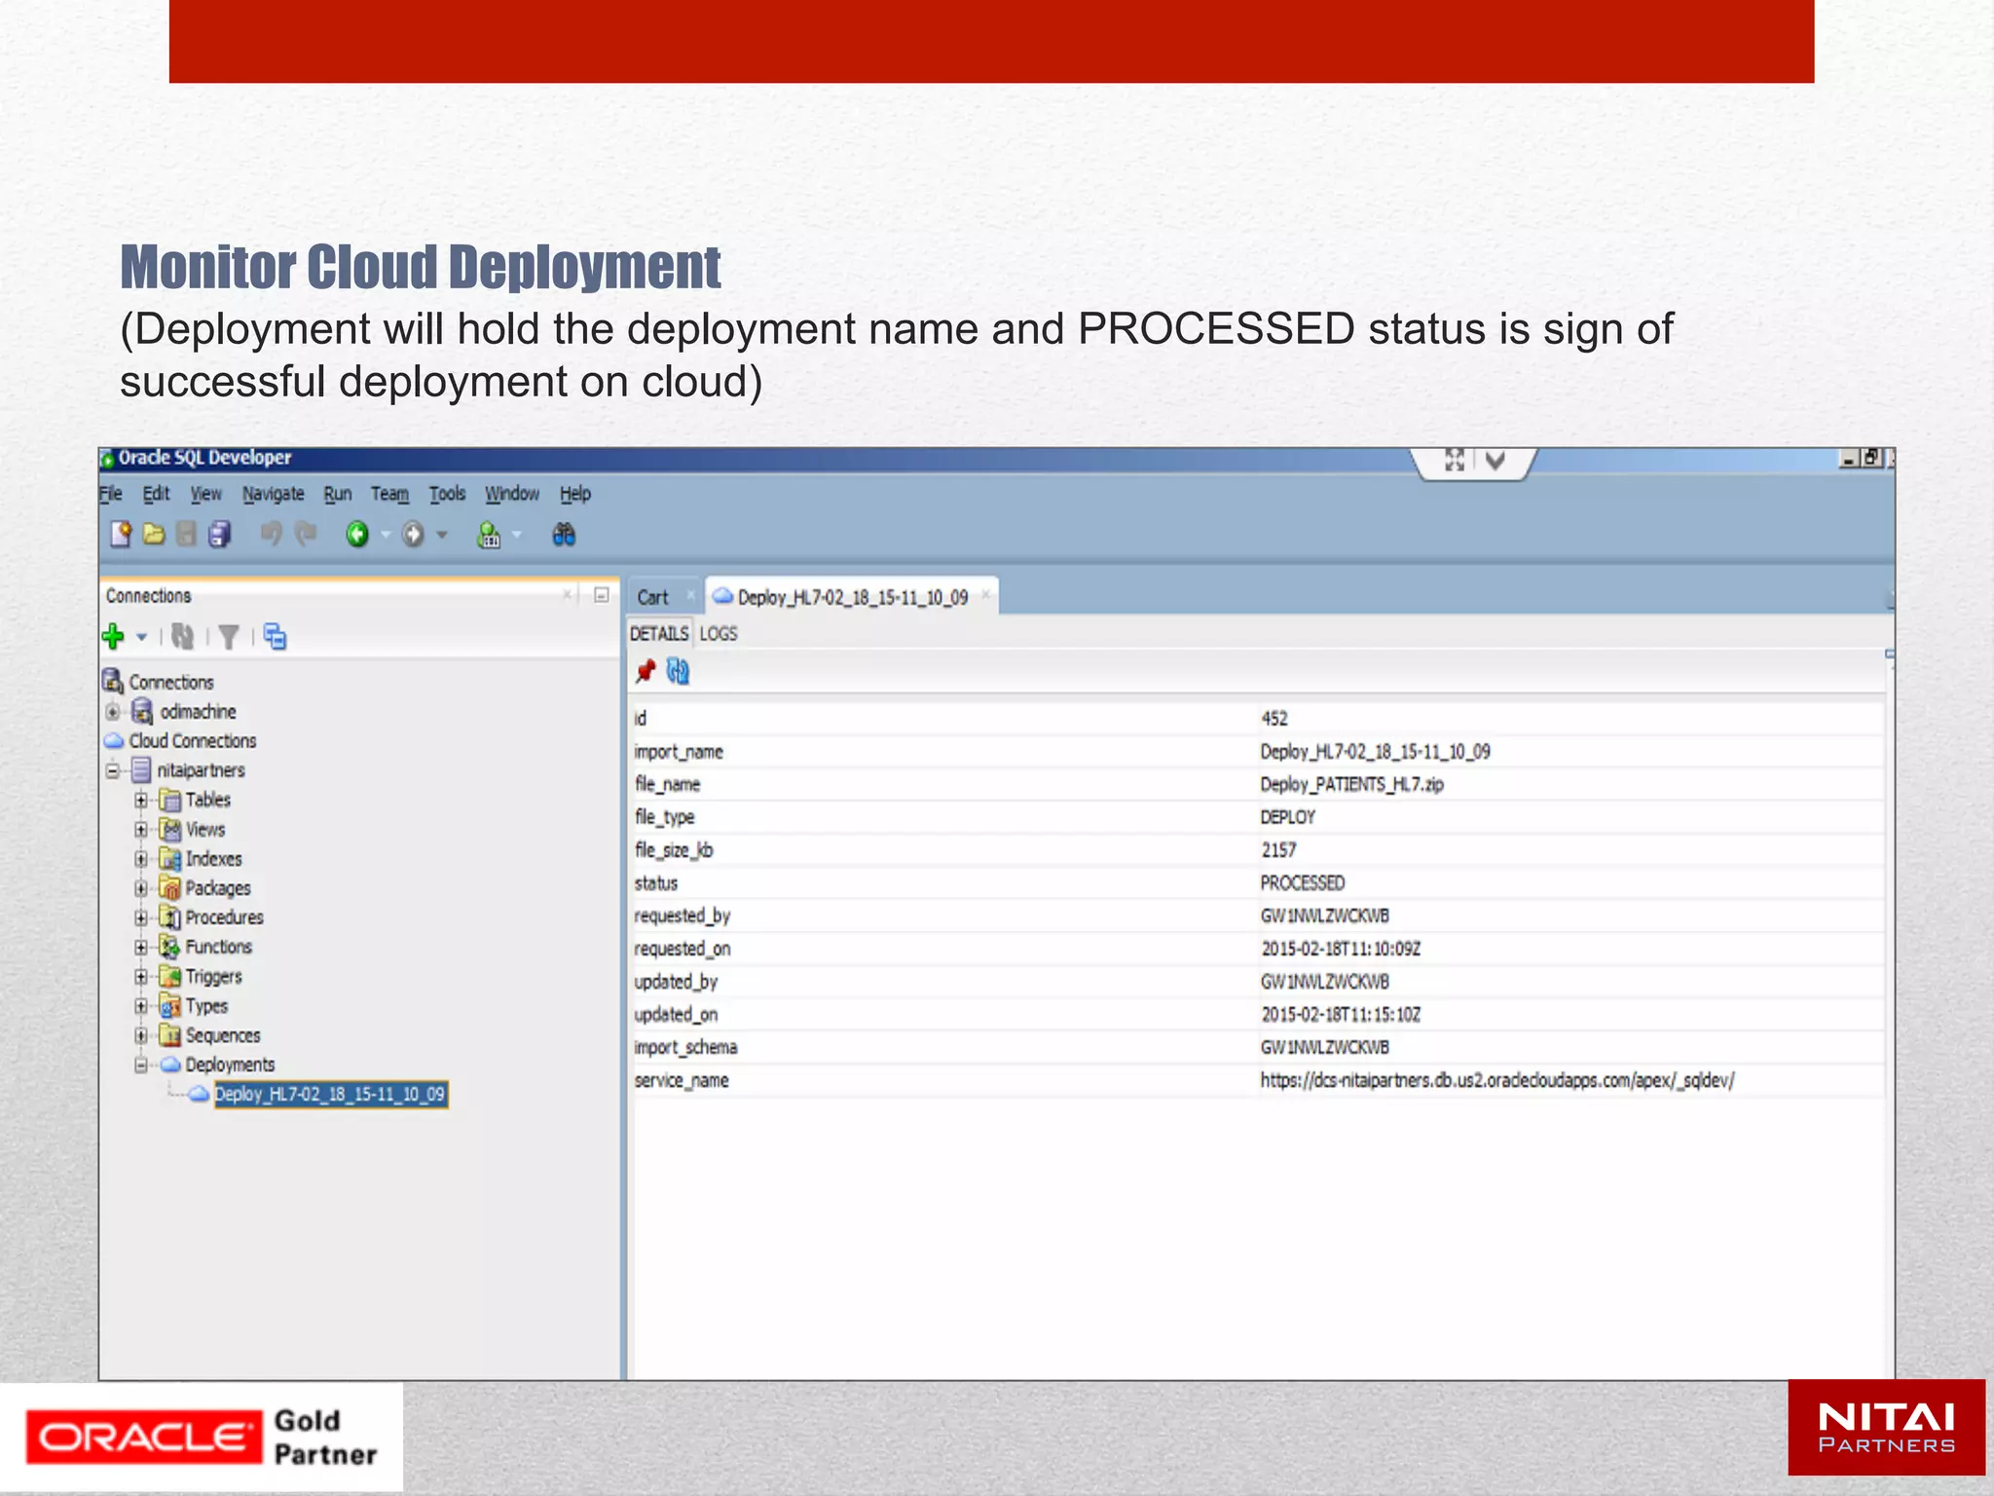Expand the odimachine connection node
Screen dimensions: 1994x1496
113,712
